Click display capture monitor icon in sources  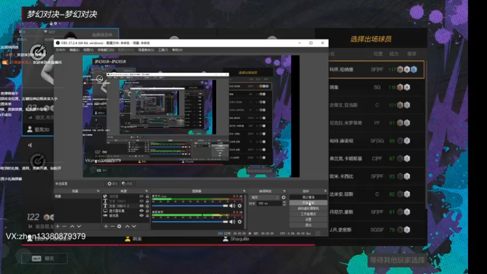[x=105, y=211]
